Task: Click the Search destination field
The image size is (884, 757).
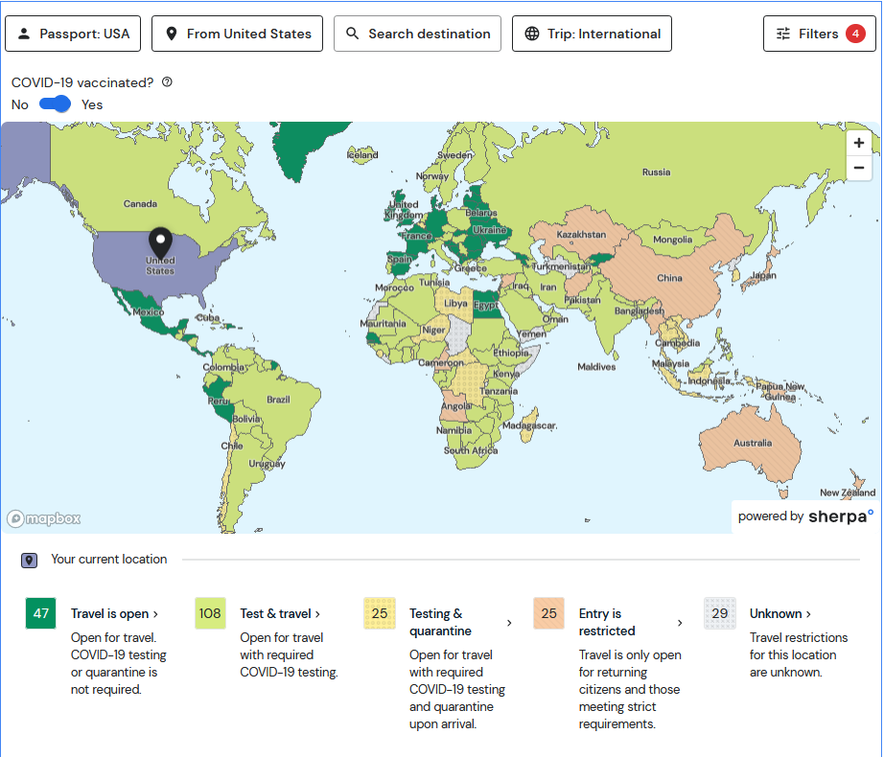Action: pos(417,34)
